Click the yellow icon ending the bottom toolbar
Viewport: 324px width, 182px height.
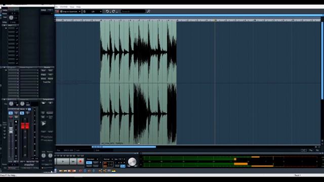click(113, 171)
